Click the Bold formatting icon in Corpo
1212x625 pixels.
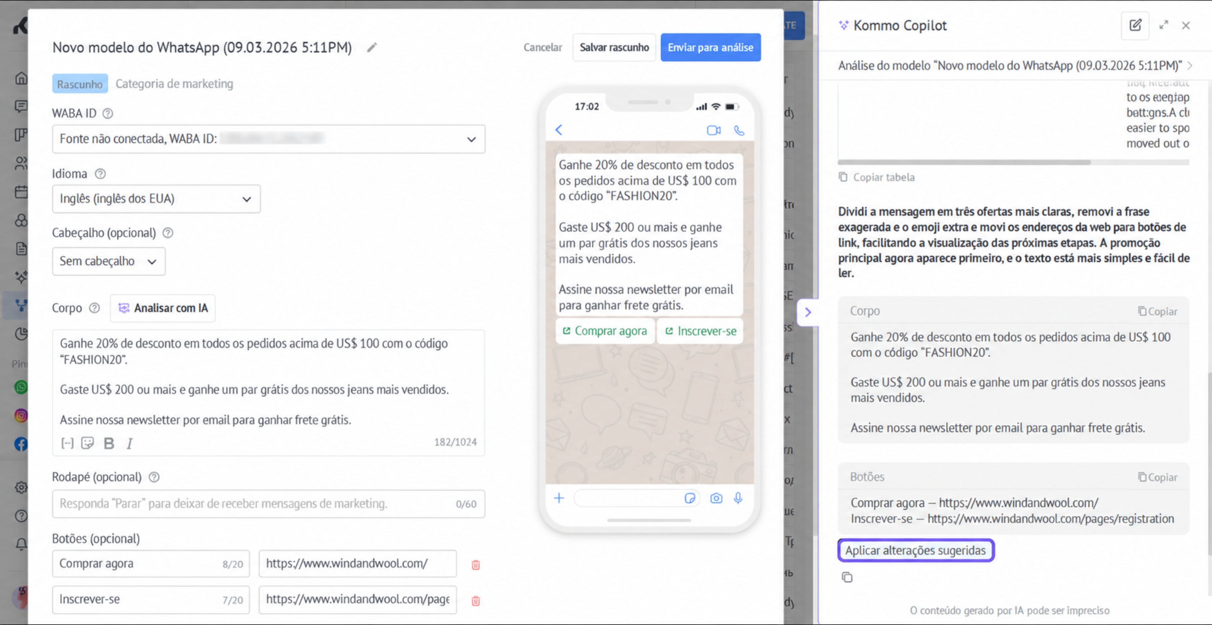109,443
